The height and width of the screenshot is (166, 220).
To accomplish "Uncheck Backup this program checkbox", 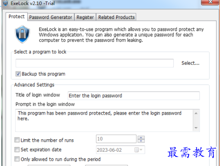I will click(18, 74).
